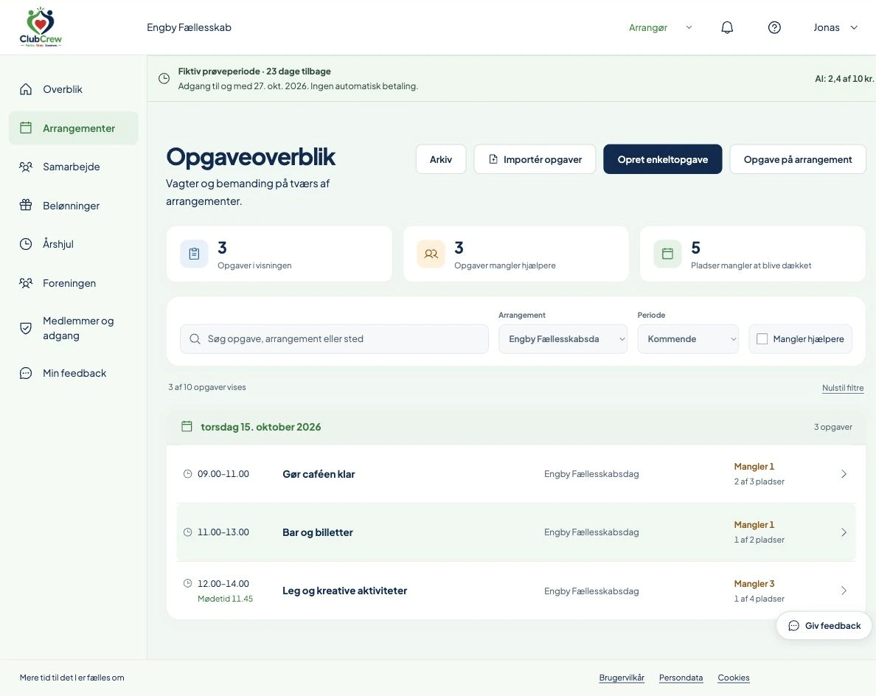Open the help question mark icon
Viewport: 876px width, 696px height.
774,27
